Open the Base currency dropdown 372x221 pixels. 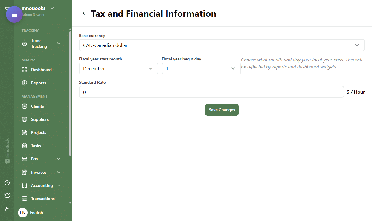coord(222,45)
